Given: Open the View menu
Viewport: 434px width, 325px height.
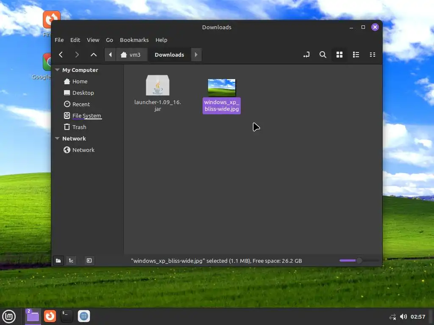Looking at the screenshot, I should click(x=93, y=40).
